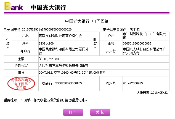Click the 金额大写 amount-in-words value

[x=63, y=66]
